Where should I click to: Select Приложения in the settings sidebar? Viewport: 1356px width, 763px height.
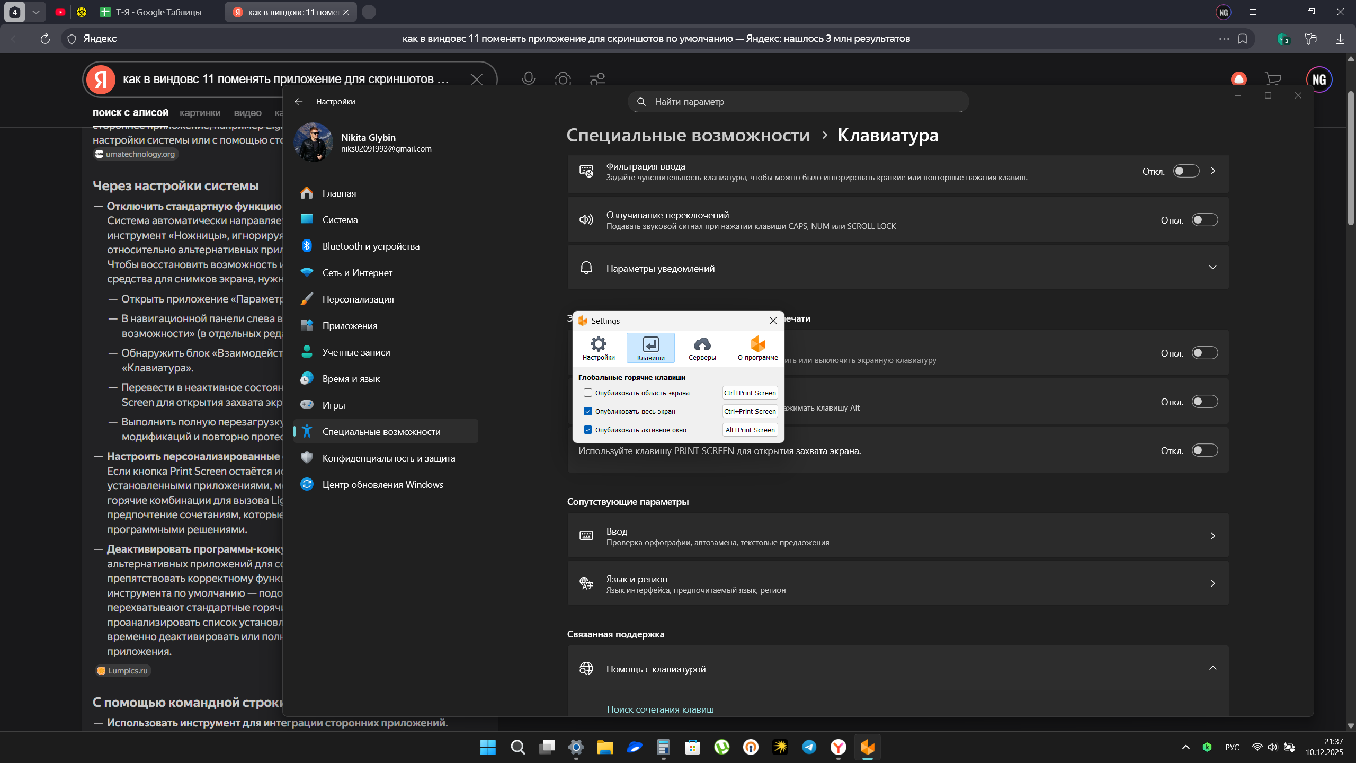(350, 326)
